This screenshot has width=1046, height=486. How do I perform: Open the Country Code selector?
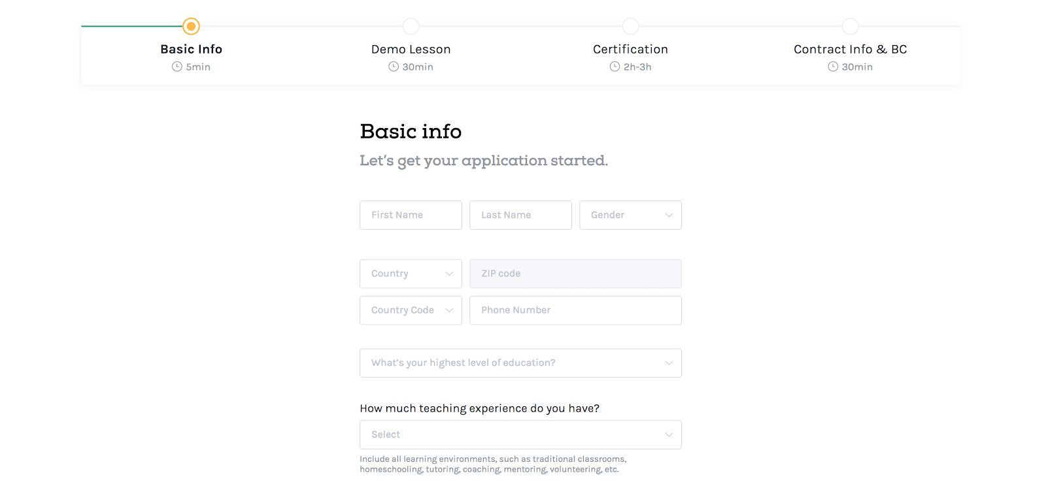click(411, 310)
